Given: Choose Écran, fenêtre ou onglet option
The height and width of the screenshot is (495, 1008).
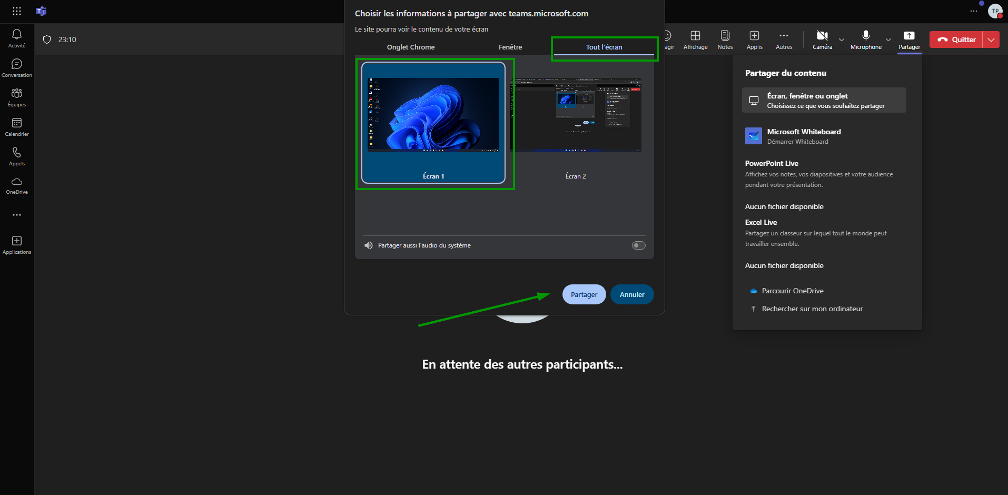Looking at the screenshot, I should [824, 100].
